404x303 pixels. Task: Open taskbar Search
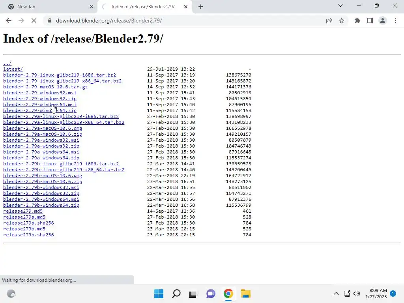point(176,294)
